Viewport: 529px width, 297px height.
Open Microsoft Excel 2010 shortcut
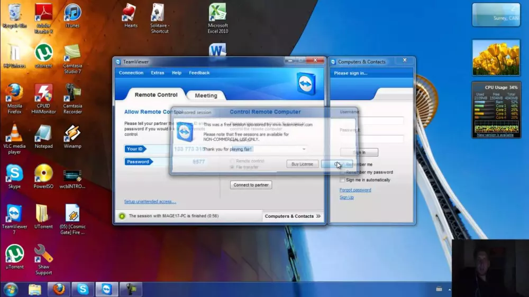(x=217, y=18)
